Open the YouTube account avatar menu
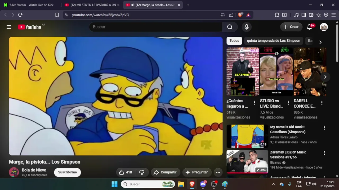This screenshot has width=339, height=190. 324,27
